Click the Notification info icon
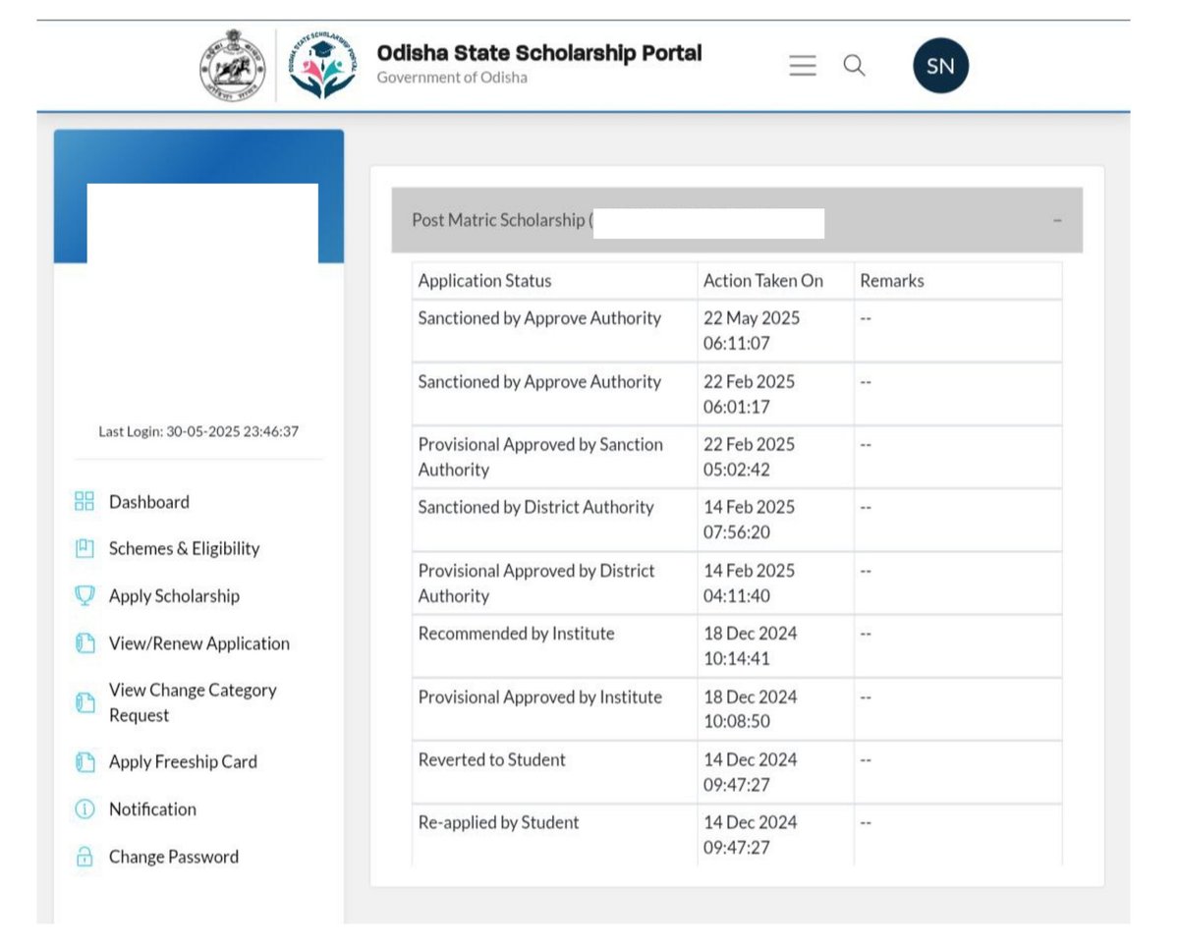Screen dimensions: 1179x947 [x=84, y=809]
